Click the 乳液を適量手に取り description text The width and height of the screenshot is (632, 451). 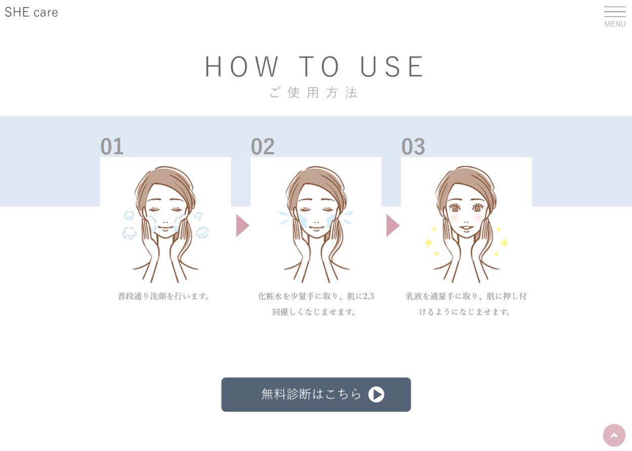click(x=466, y=304)
